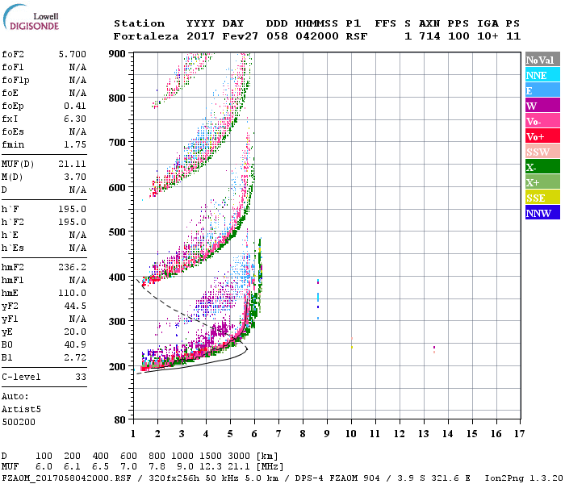
Task: Click the 500200 version number
Action: tap(19, 422)
